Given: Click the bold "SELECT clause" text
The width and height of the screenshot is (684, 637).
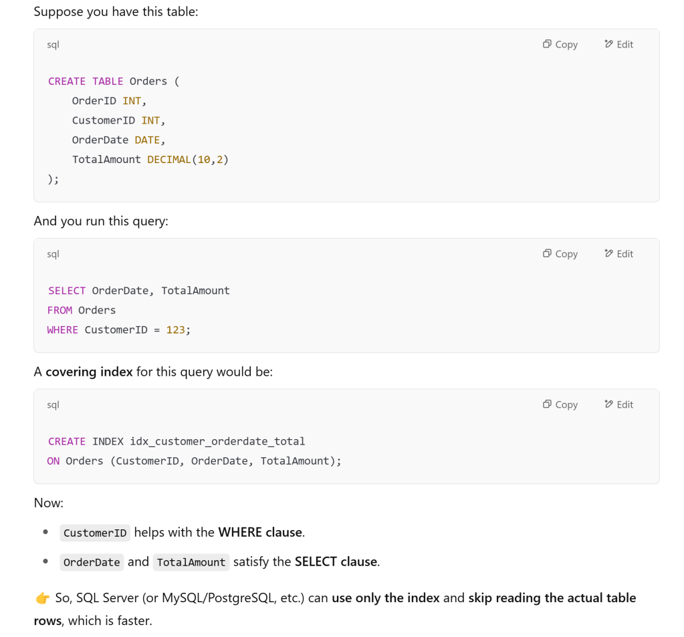Looking at the screenshot, I should tap(336, 562).
